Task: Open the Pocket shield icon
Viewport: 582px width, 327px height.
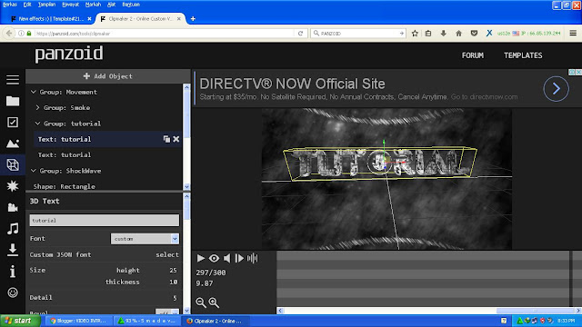Action: tap(474, 34)
